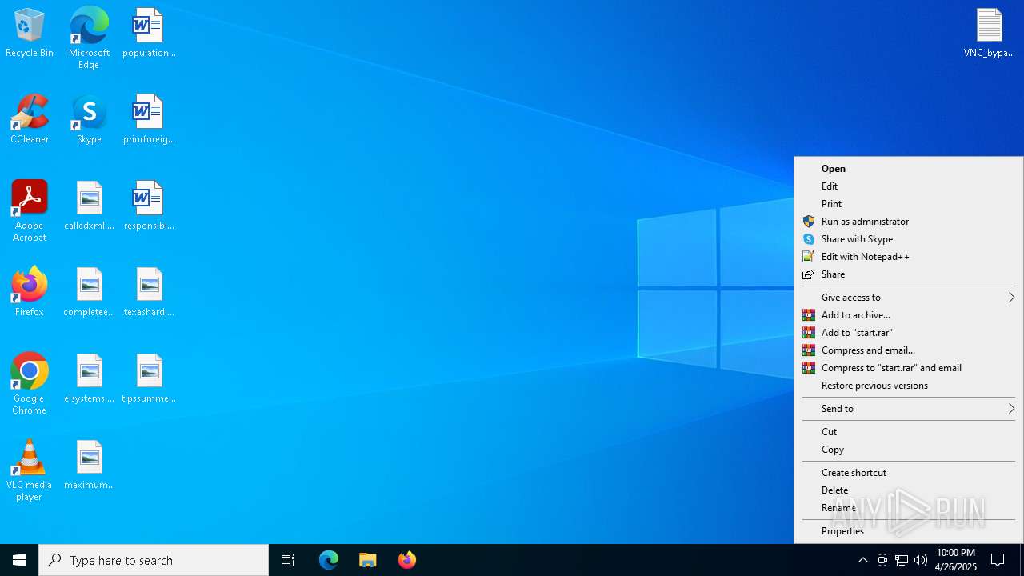Launch Firefox from the taskbar
Viewport: 1024px width, 576px height.
coord(407,560)
